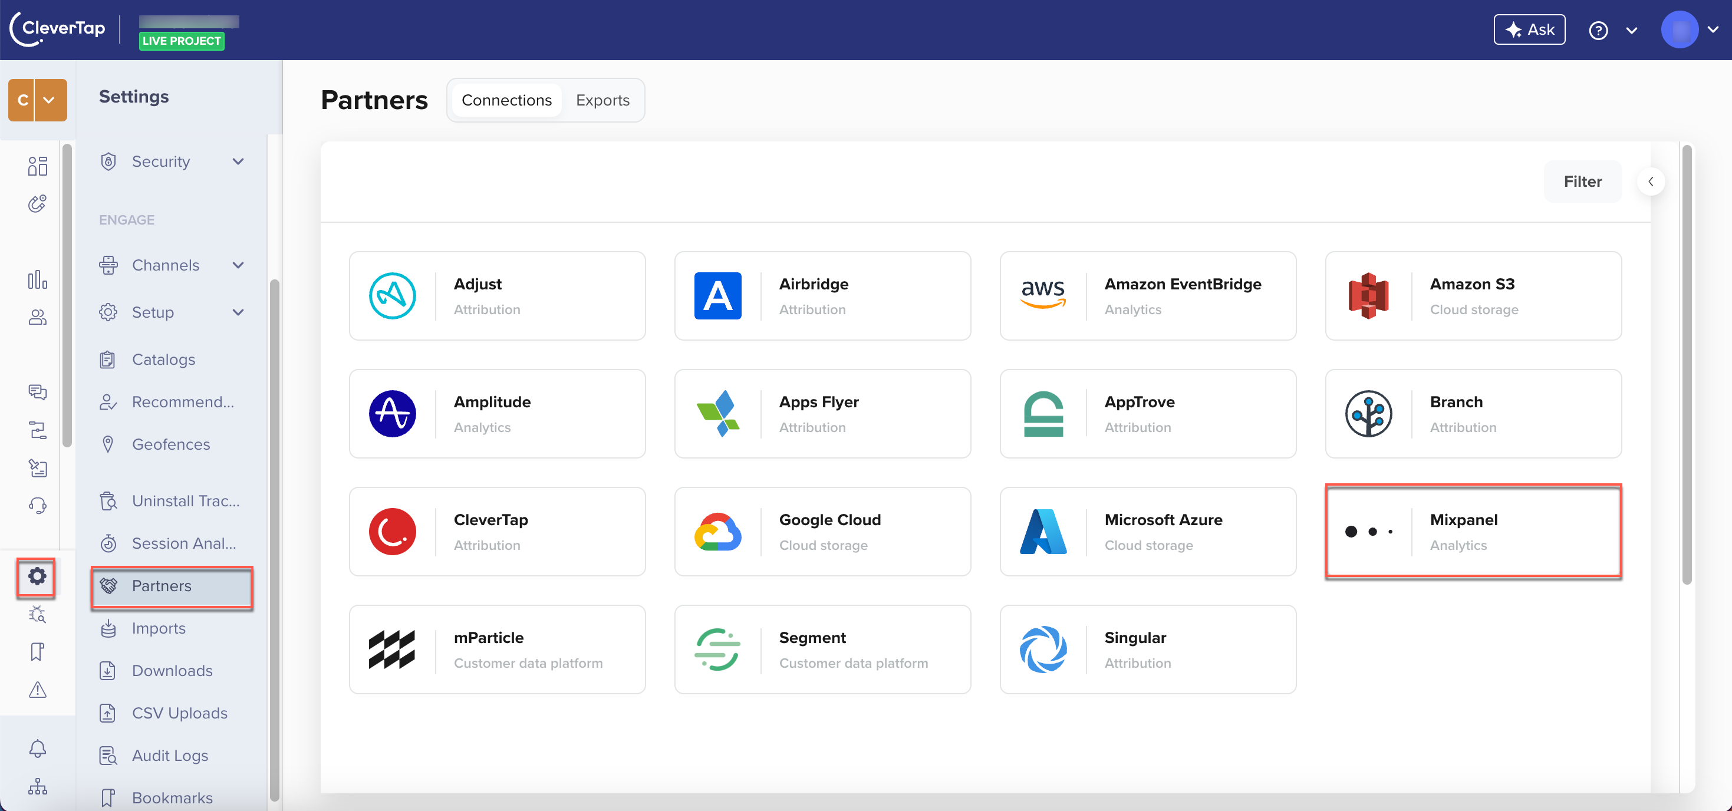1732x811 pixels.
Task: Expand the Channels section chevron
Action: (238, 265)
